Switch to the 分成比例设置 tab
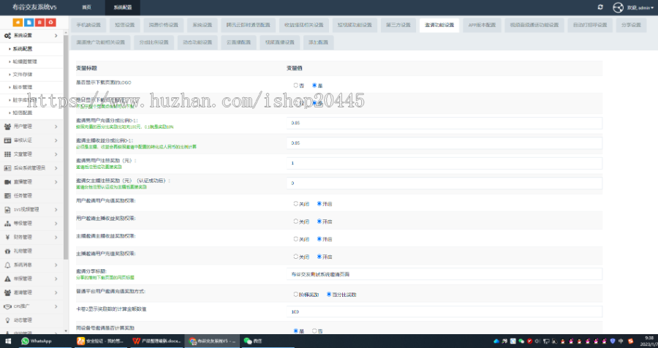658x348 pixels. click(x=154, y=42)
